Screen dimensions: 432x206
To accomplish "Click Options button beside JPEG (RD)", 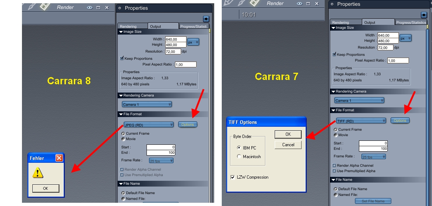I will 188,125.
